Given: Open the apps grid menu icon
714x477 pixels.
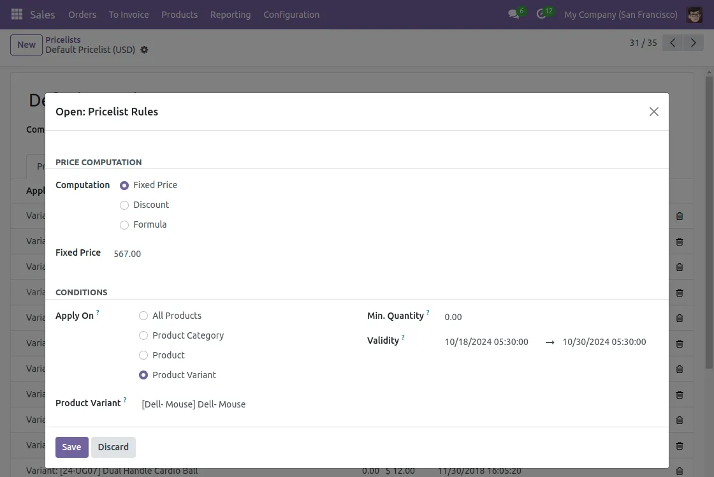Looking at the screenshot, I should coord(17,14).
